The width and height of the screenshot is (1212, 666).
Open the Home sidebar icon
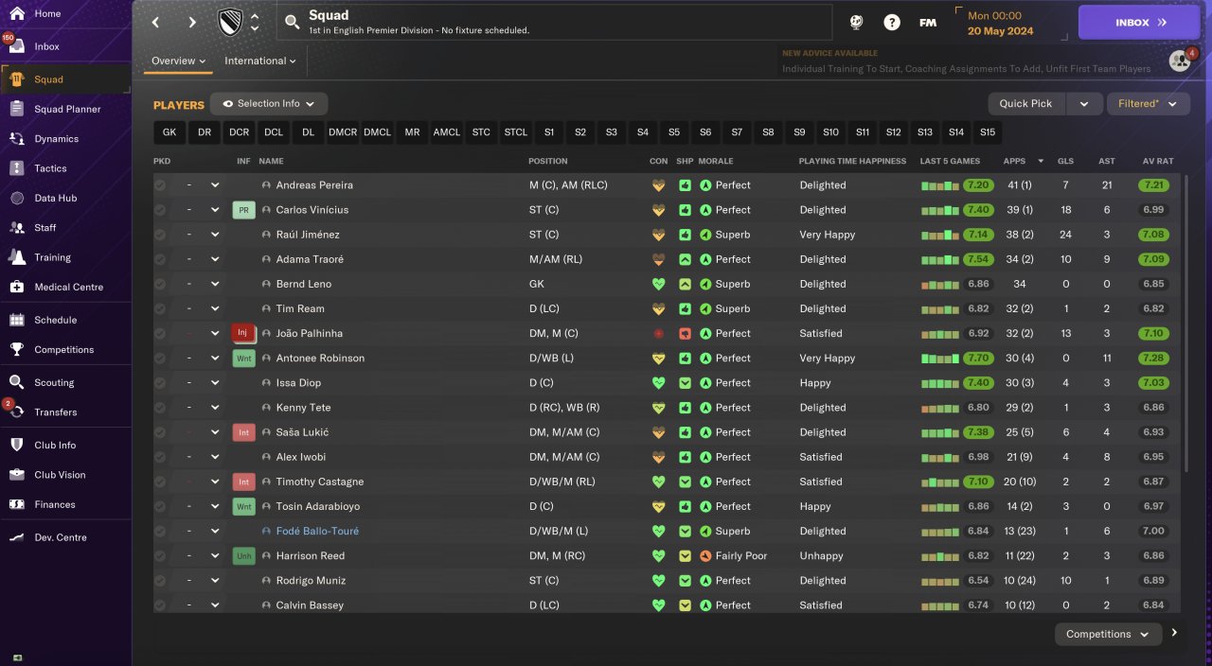(16, 13)
